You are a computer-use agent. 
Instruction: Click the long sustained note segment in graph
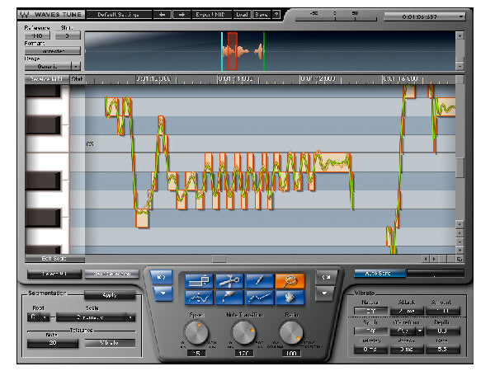tap(333, 162)
